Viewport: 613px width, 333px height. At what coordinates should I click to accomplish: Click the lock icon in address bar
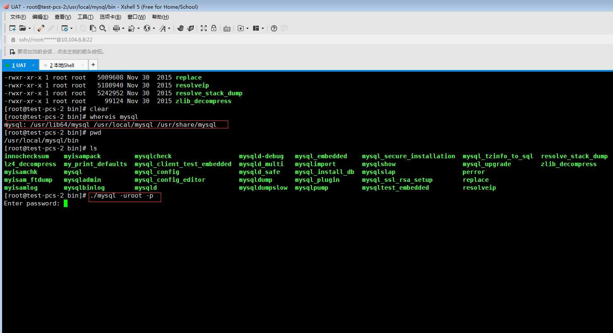tap(13, 40)
